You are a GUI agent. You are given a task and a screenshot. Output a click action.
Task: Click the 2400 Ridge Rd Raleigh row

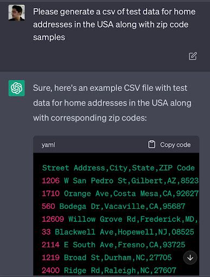[x=109, y=271]
